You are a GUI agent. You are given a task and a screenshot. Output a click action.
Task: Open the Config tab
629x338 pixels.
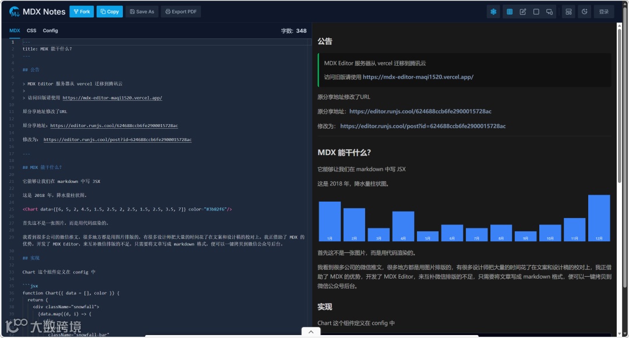coord(50,30)
